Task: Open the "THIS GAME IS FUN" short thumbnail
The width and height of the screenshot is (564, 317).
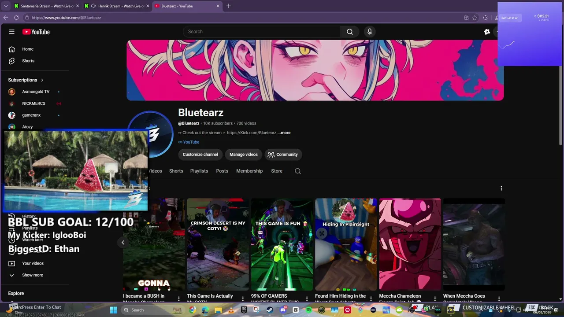Action: pos(282,244)
